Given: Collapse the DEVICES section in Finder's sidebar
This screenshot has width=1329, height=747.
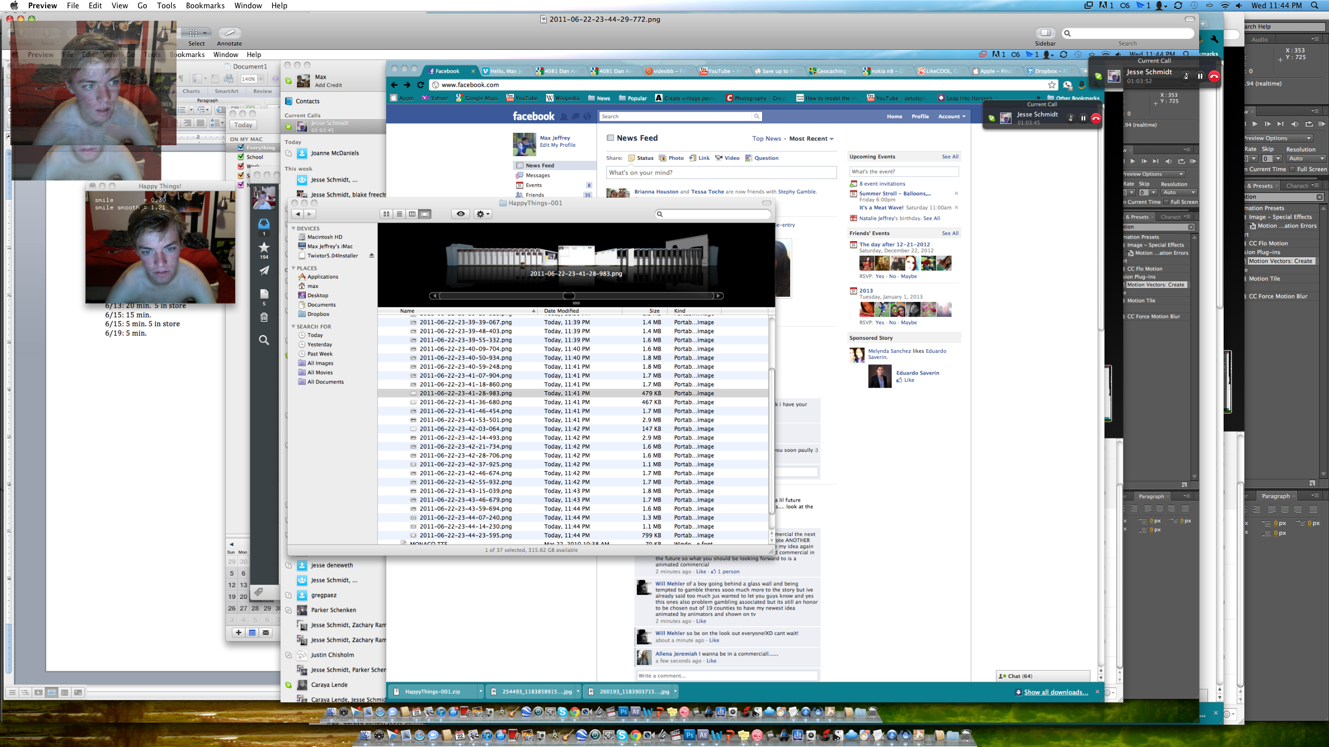Looking at the screenshot, I should (x=293, y=228).
